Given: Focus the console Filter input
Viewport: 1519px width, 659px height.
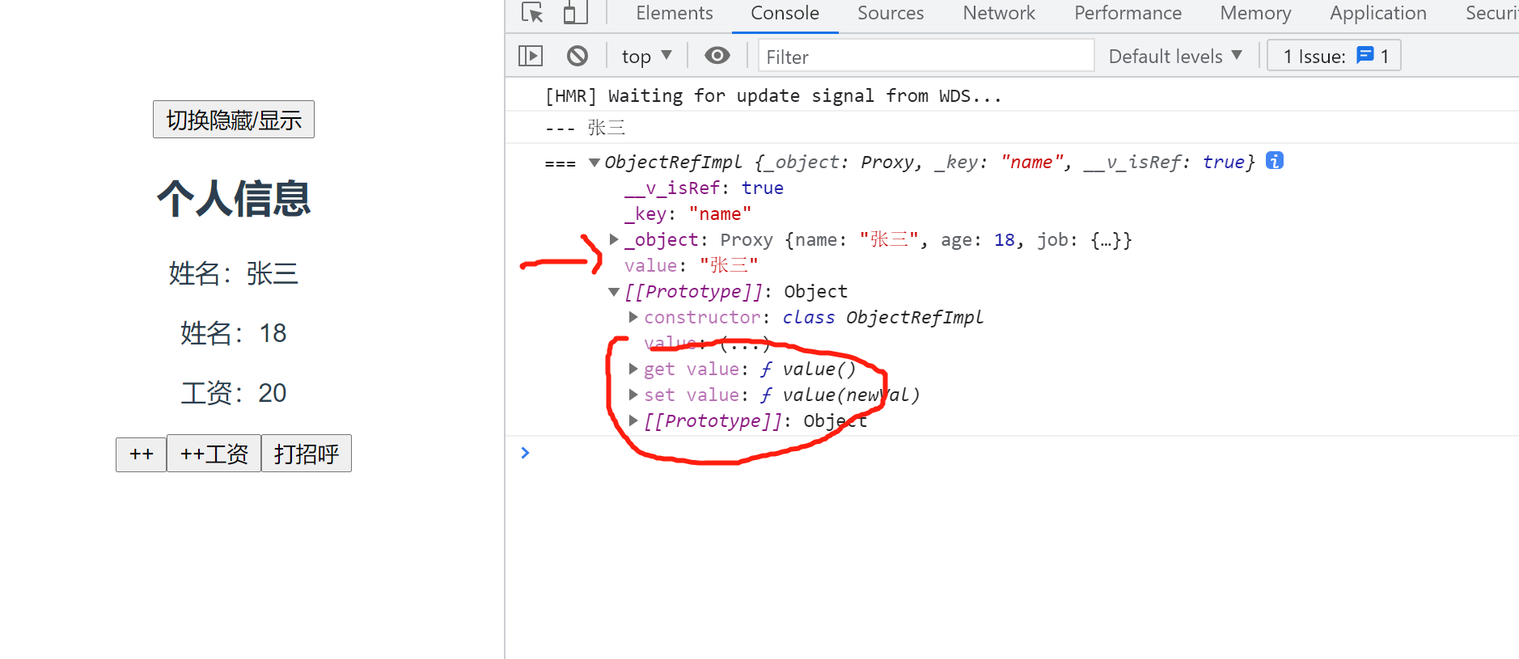Looking at the screenshot, I should coord(926,57).
